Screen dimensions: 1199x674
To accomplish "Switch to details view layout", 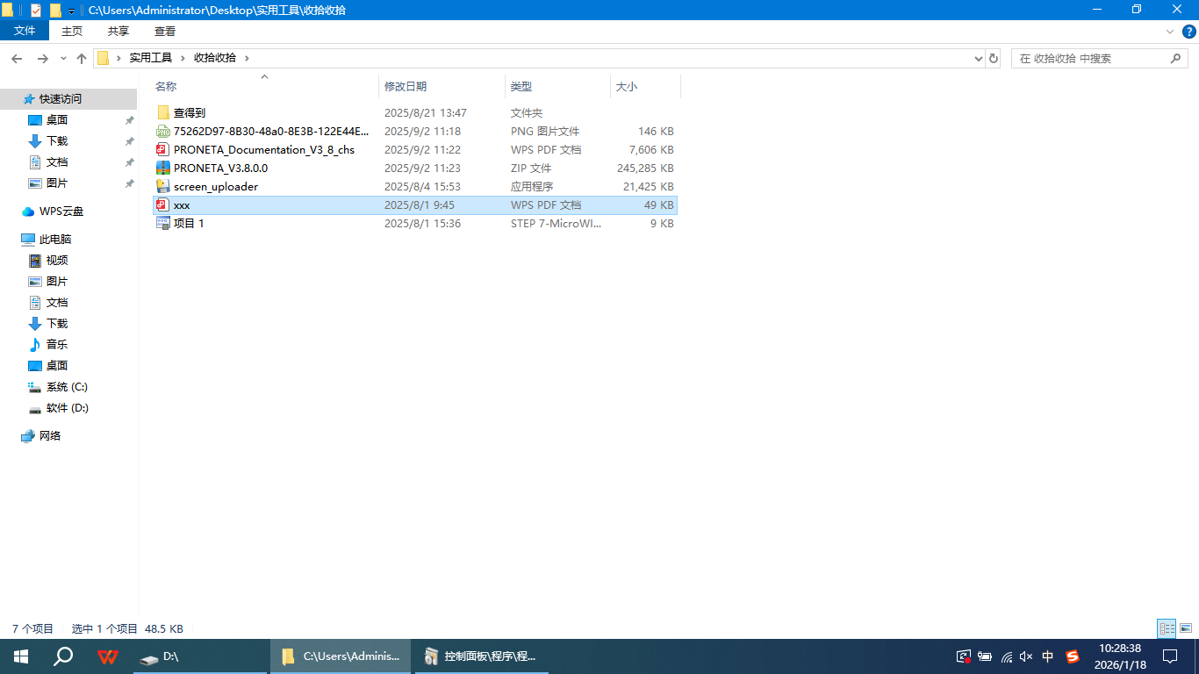I will click(1167, 628).
